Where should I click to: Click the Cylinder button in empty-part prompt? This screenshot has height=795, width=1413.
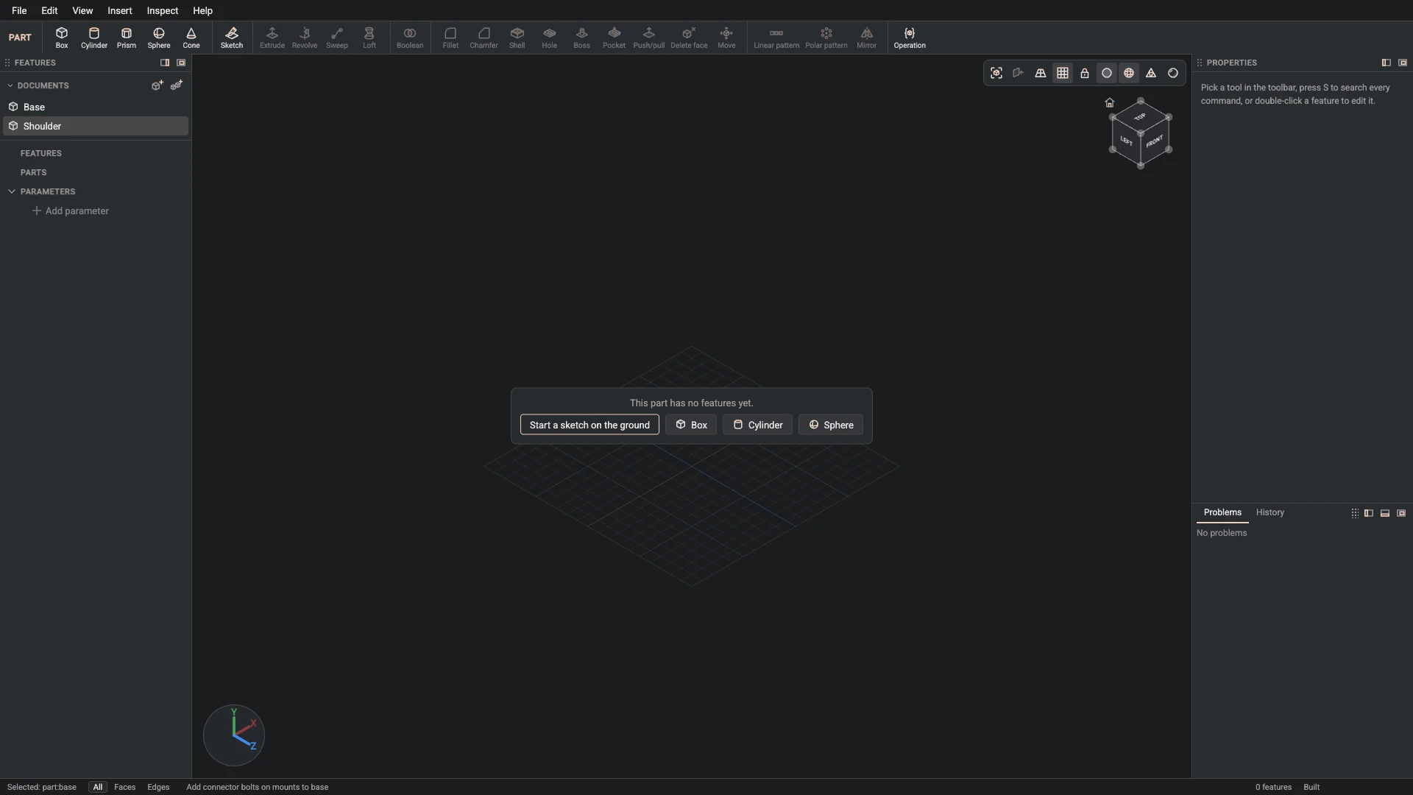(x=757, y=425)
